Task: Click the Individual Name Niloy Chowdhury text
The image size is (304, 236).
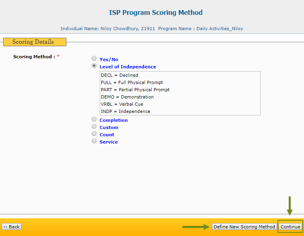Action: coord(108,29)
